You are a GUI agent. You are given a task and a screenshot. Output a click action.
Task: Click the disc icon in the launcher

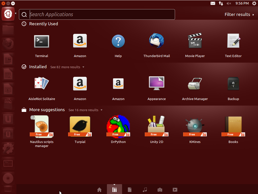[8, 178]
